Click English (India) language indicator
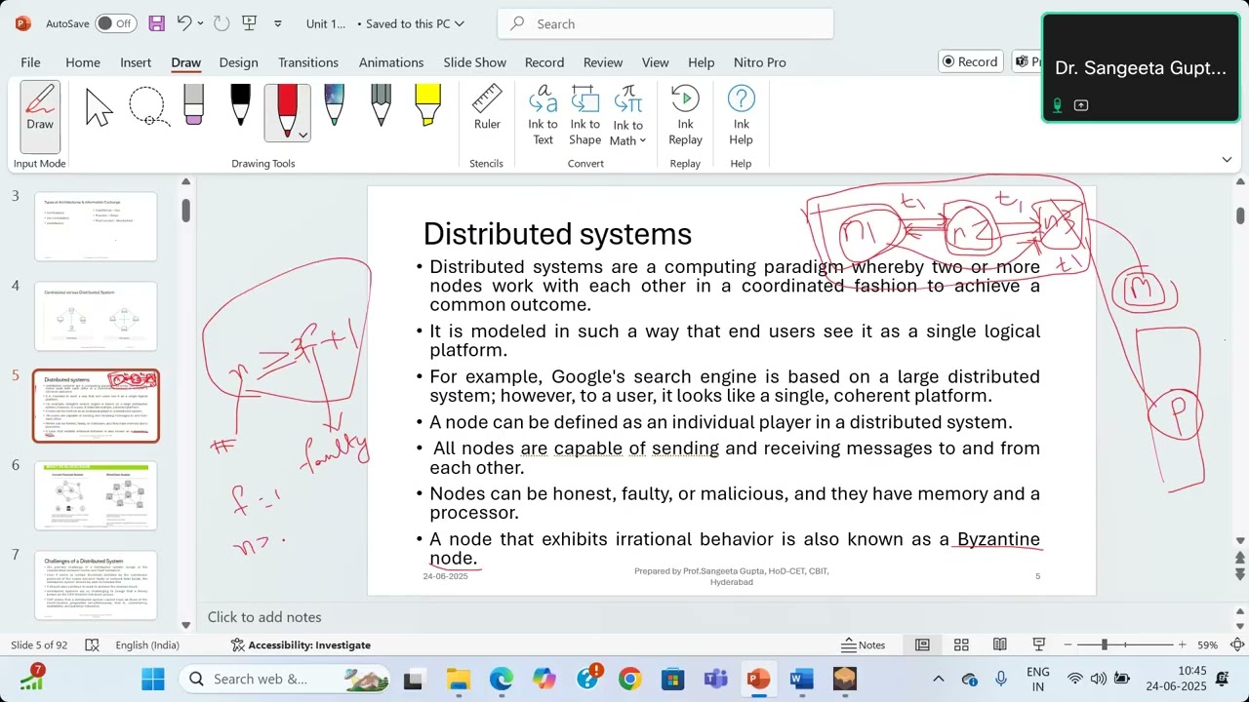The height and width of the screenshot is (702, 1249). tap(147, 645)
